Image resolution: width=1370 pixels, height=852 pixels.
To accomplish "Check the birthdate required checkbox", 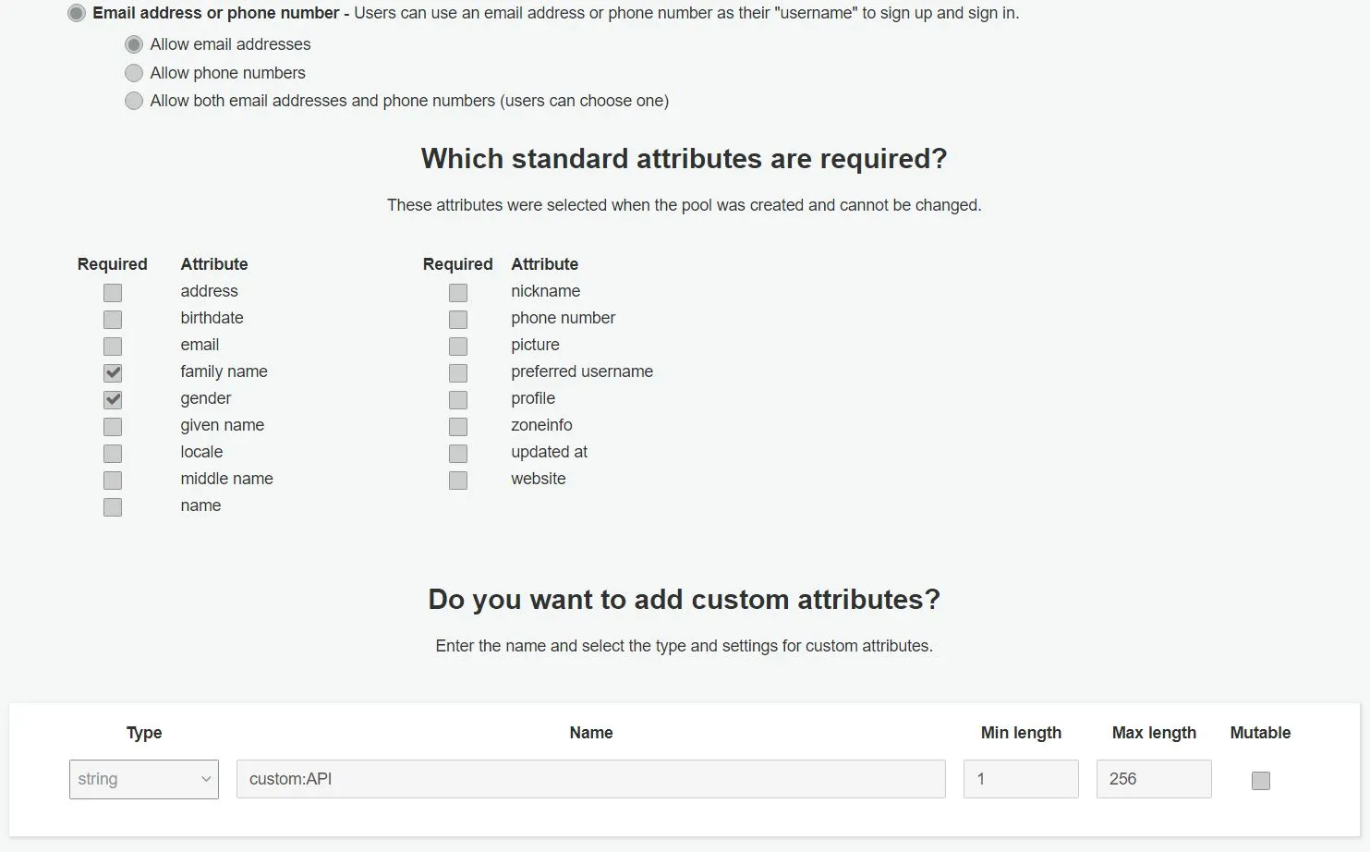I will coord(113,320).
